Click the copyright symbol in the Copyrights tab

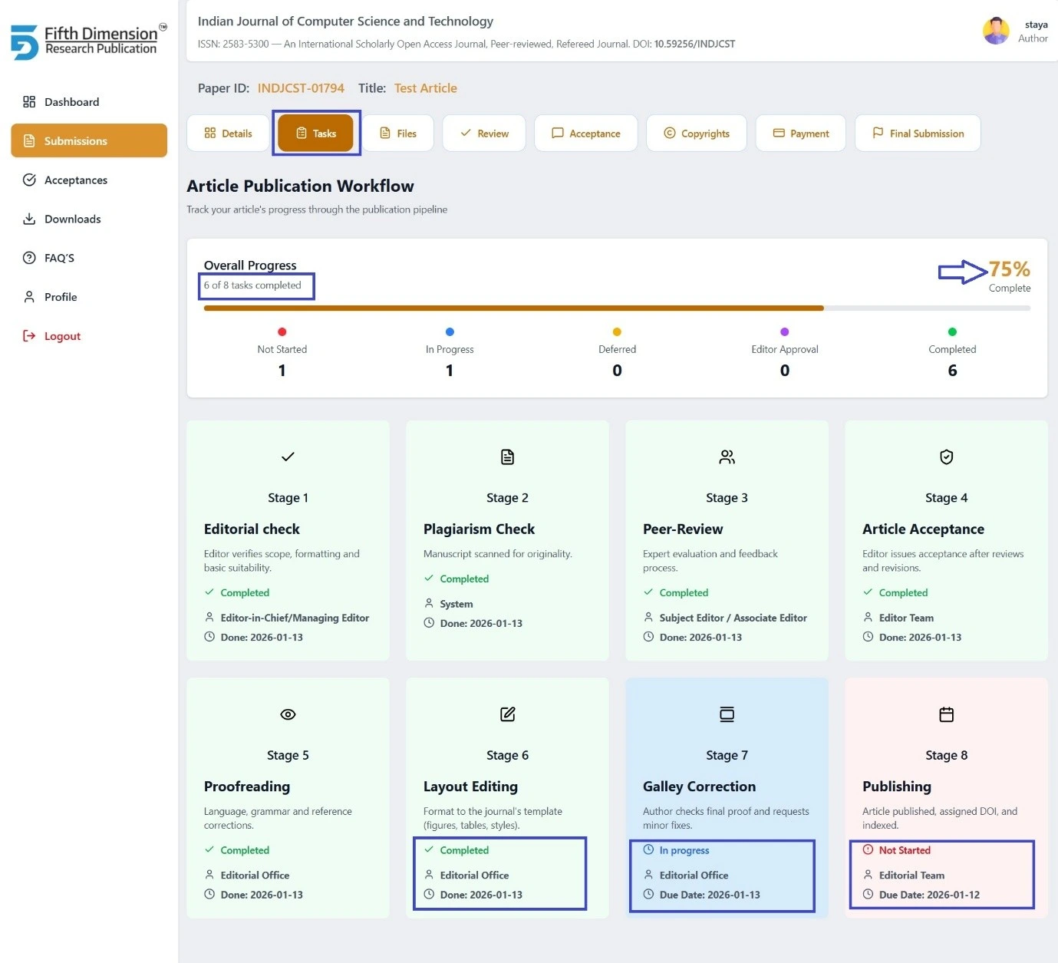[669, 133]
